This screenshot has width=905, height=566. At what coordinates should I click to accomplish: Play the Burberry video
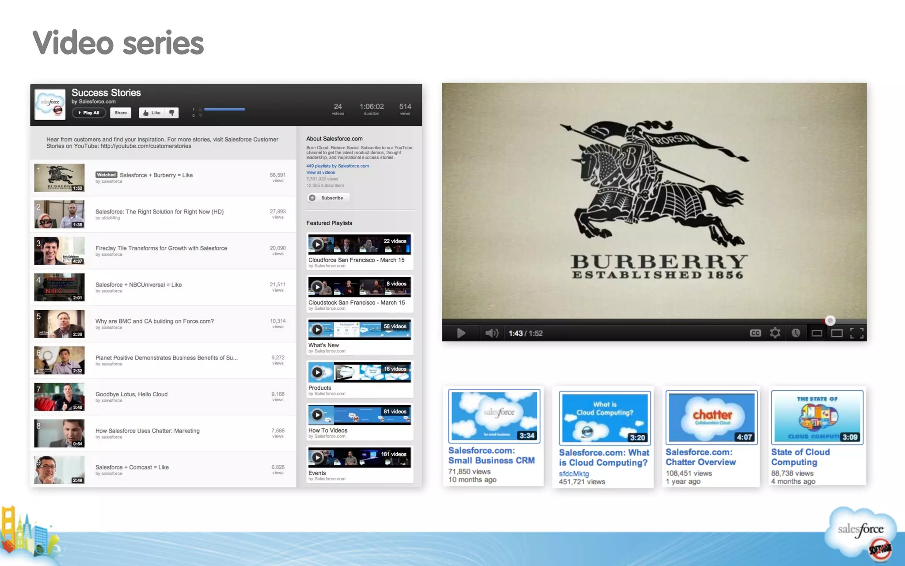click(x=461, y=333)
